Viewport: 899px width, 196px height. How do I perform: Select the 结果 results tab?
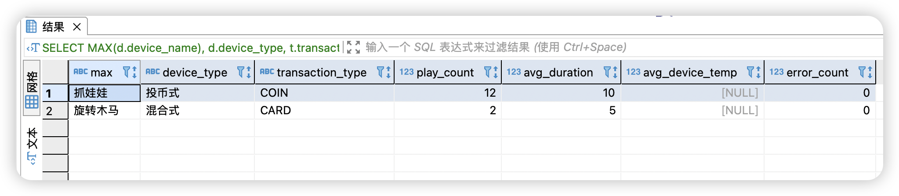click(x=53, y=27)
